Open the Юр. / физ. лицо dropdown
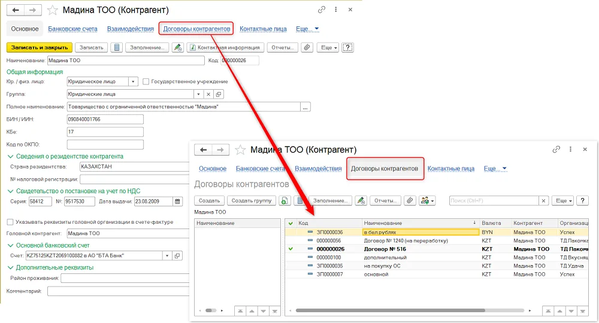The image size is (599, 323). (133, 81)
